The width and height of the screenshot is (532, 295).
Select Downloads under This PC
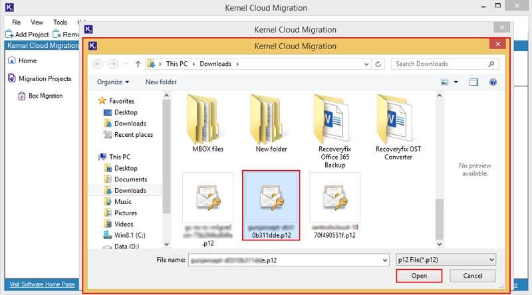tap(125, 191)
